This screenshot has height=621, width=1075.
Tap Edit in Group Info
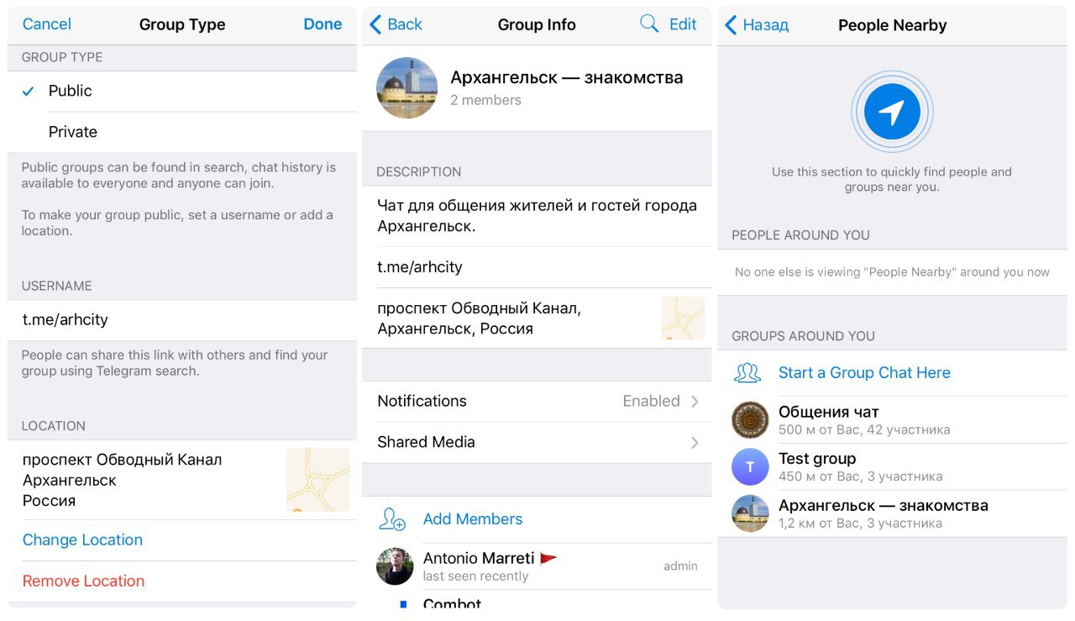pos(683,24)
